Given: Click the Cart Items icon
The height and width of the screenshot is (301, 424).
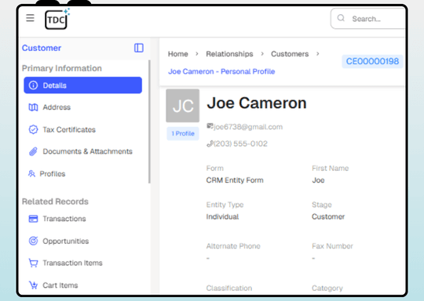Looking at the screenshot, I should tap(33, 285).
